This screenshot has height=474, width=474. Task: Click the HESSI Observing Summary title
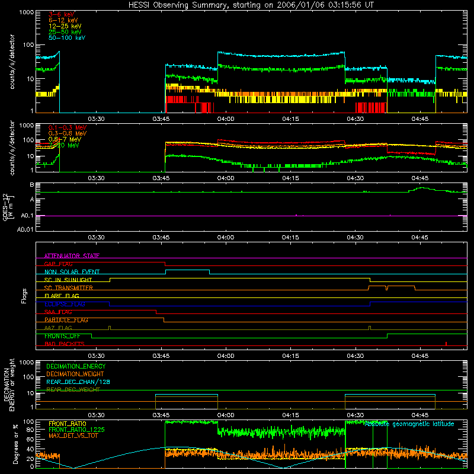pyautogui.click(x=251, y=5)
